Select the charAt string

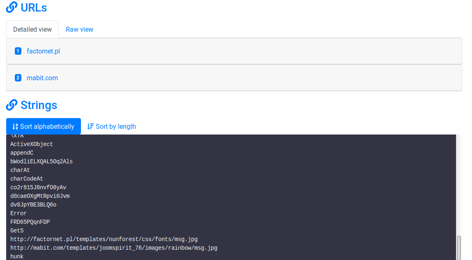(x=20, y=170)
